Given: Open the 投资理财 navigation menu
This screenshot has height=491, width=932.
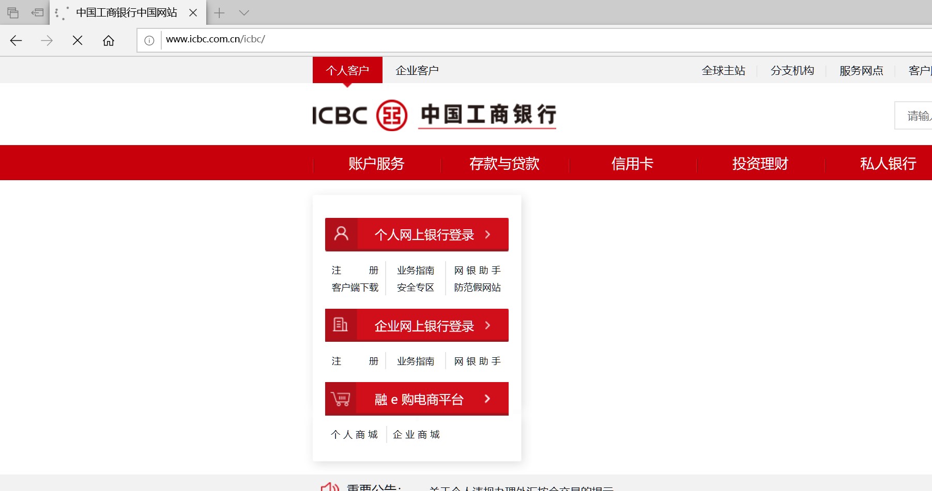Looking at the screenshot, I should (x=760, y=163).
